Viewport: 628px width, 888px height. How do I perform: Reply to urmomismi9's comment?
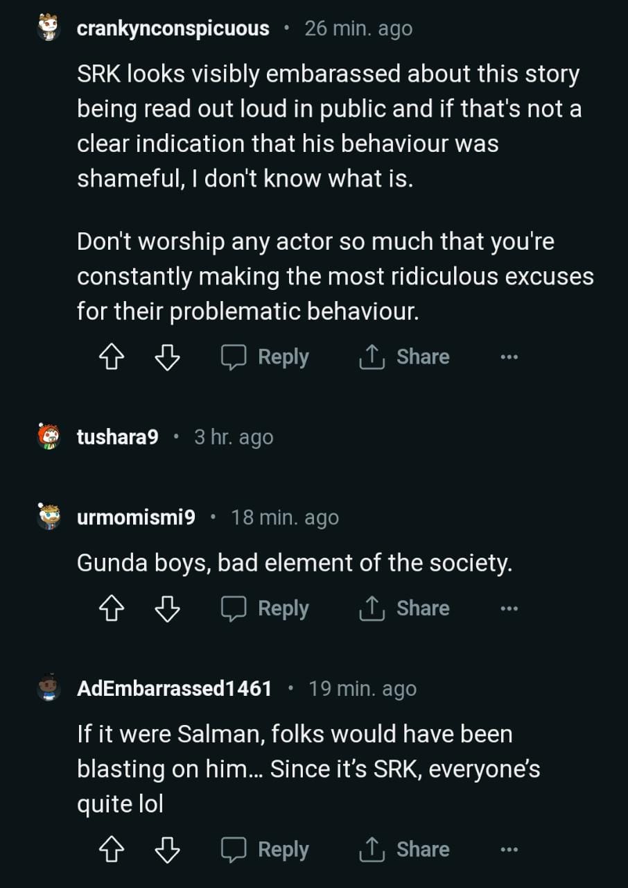[x=265, y=609]
